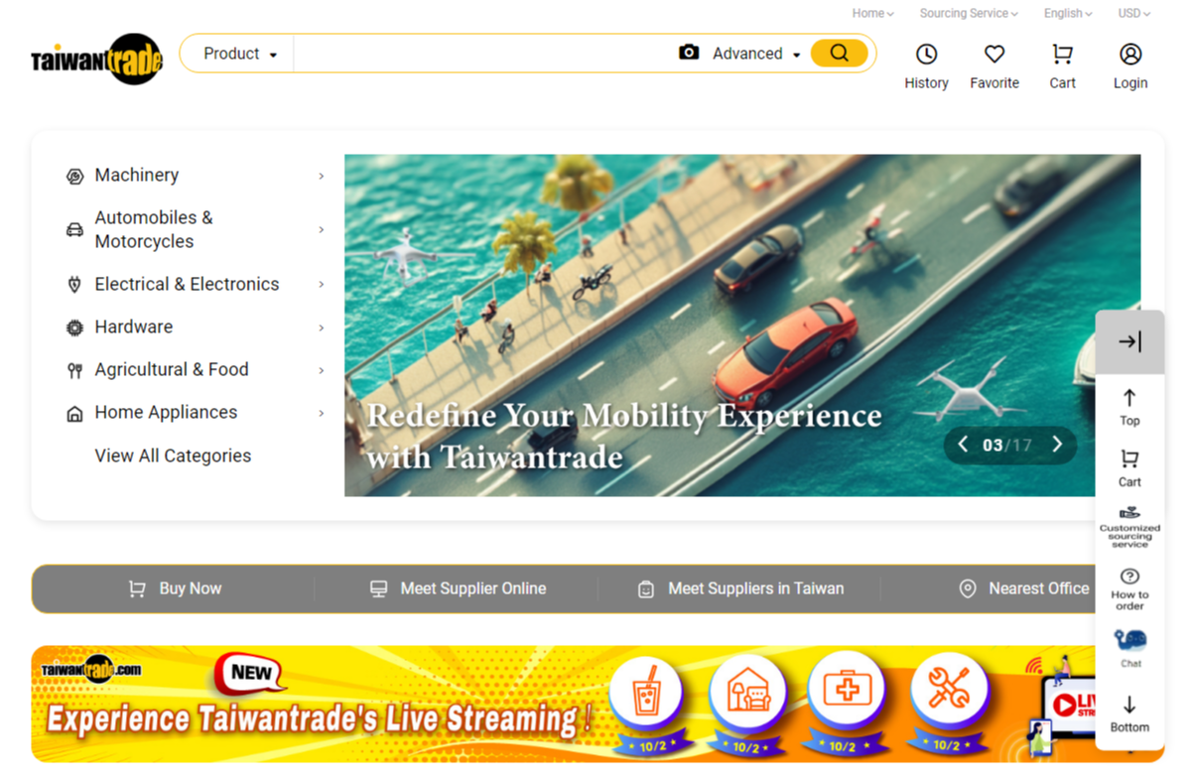Open the History clock icon
Screen dimensions: 1191x781
[926, 54]
